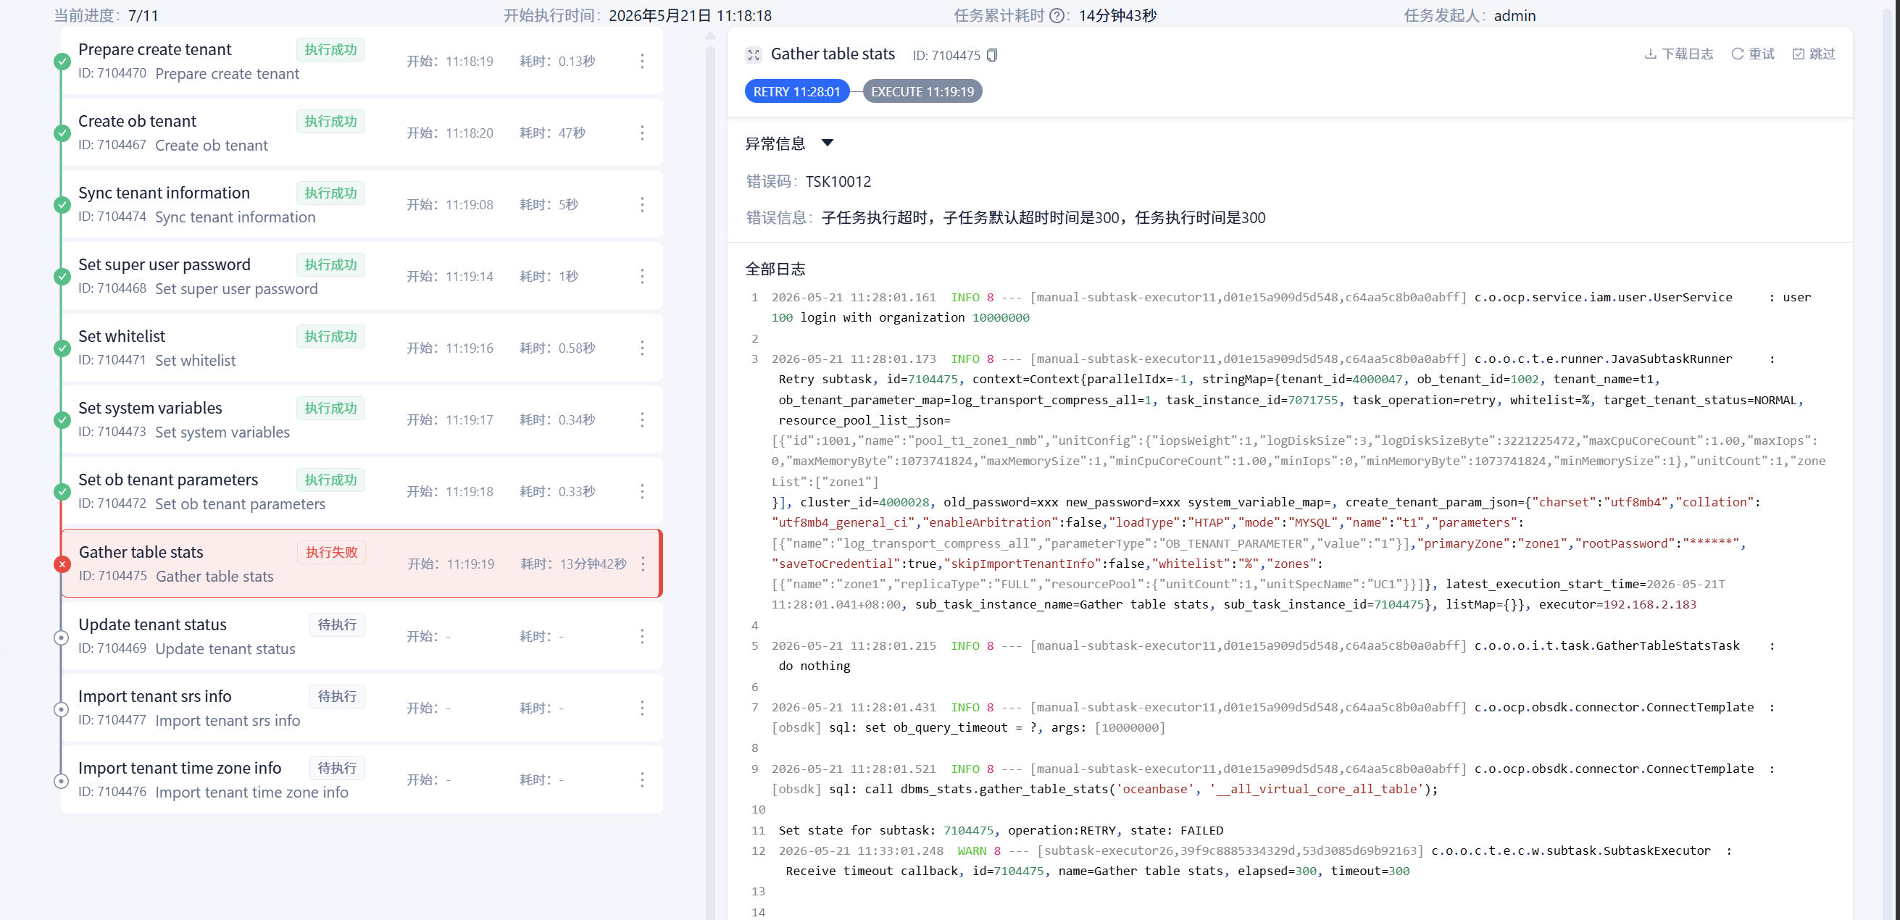Select the failed Gather table stats task
Screen dimensions: 1900x920
click(x=362, y=563)
